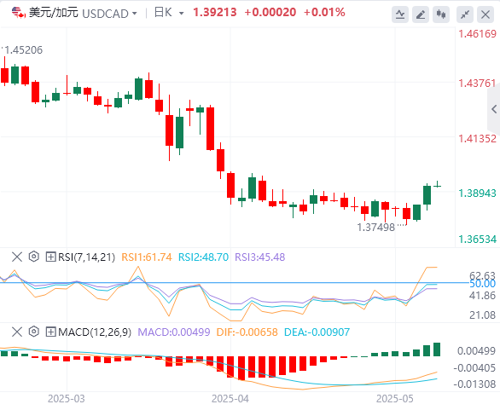This screenshot has height=410, width=500.
Task: Click the DEA:-0.00907 value
Action: click(x=317, y=332)
